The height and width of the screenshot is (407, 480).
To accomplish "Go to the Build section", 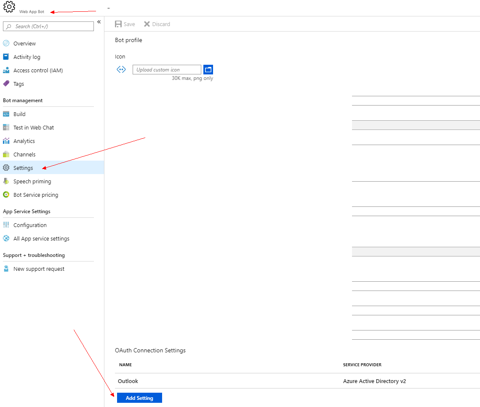I will (19, 114).
